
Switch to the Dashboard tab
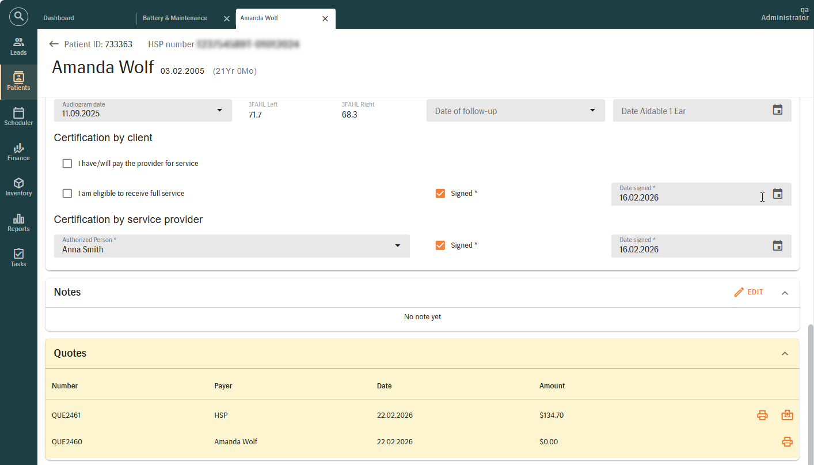coord(59,18)
